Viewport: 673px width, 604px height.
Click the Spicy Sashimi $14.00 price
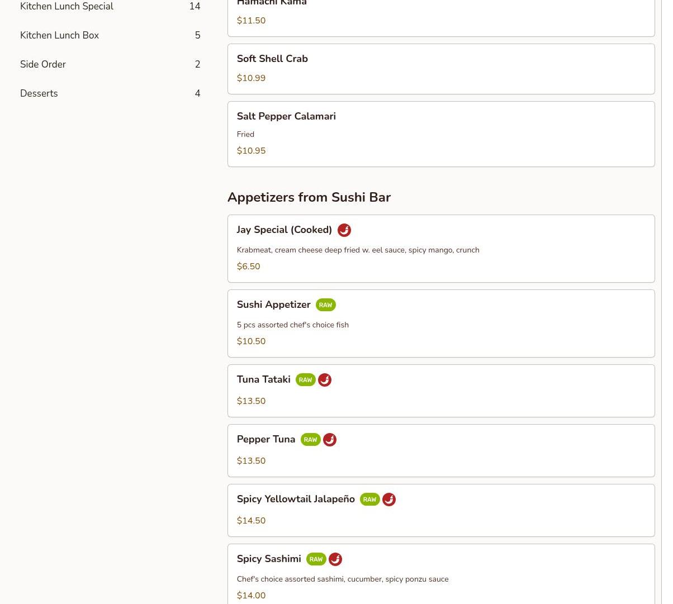pyautogui.click(x=251, y=595)
